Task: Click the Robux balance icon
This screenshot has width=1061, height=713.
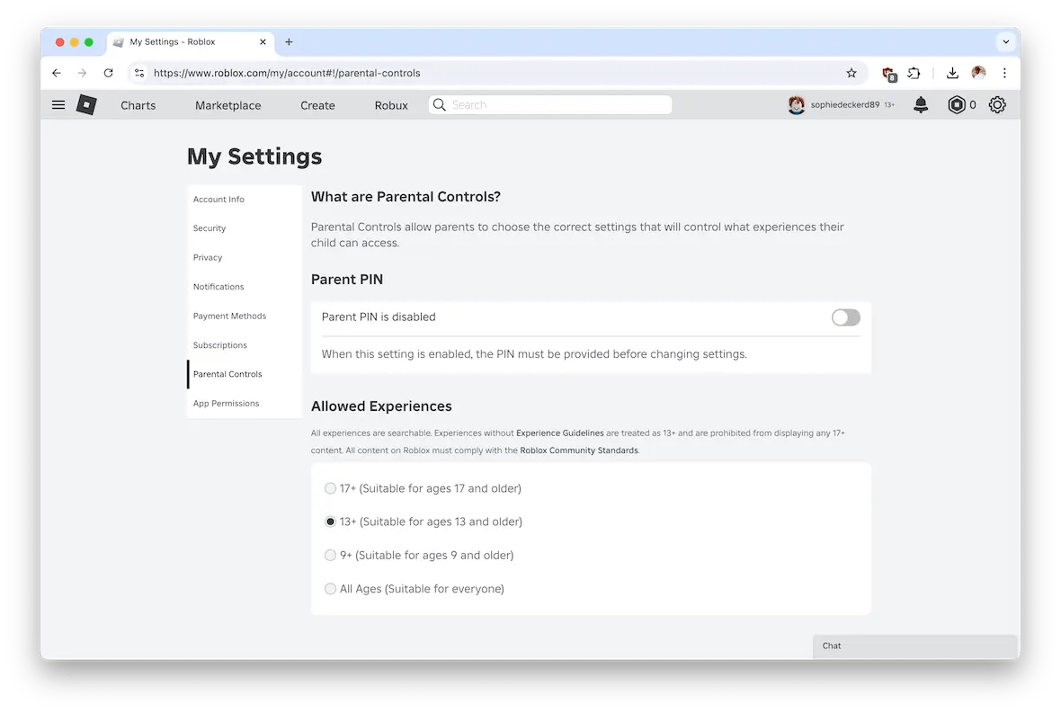Action: tap(956, 105)
